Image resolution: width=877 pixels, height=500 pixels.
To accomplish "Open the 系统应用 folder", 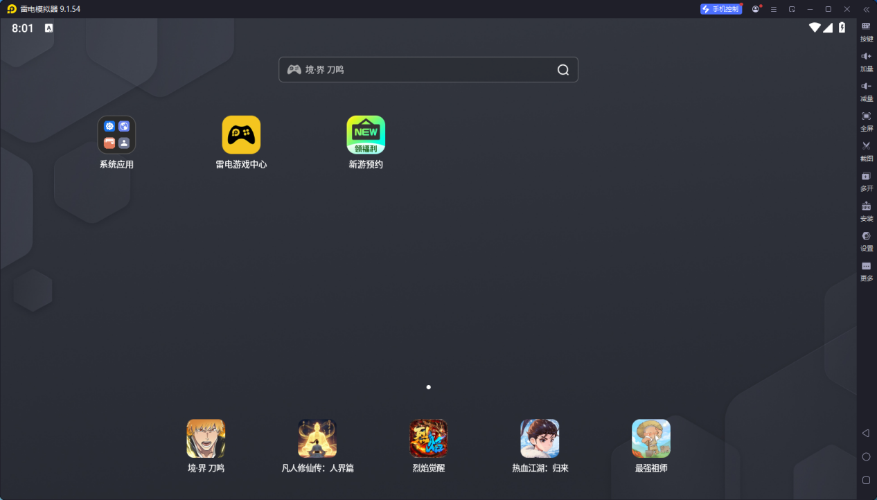I will [x=116, y=134].
